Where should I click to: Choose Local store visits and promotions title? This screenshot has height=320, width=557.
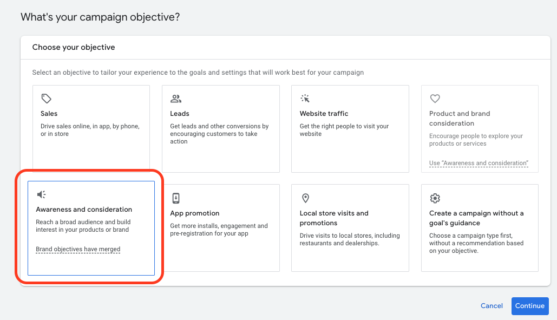coord(333,218)
